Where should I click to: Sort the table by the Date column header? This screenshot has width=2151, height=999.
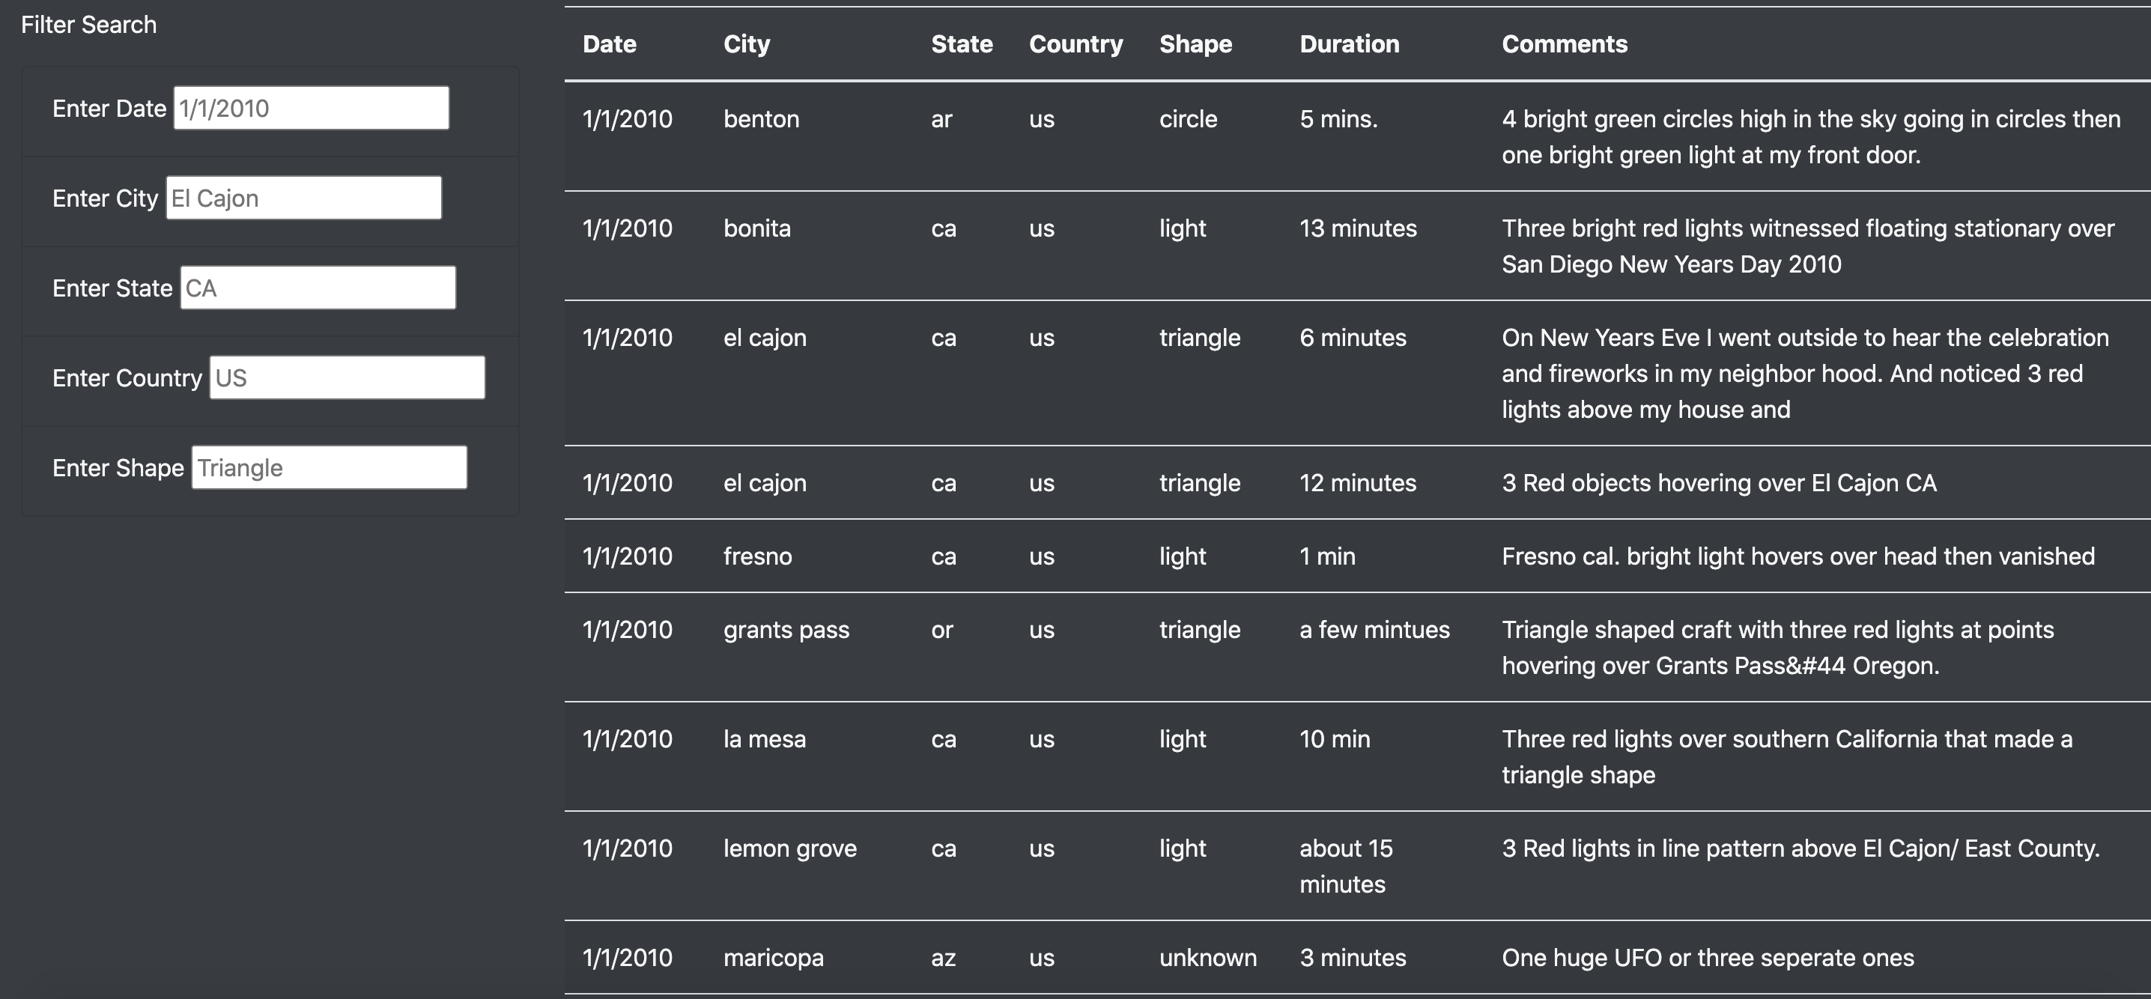(x=609, y=43)
